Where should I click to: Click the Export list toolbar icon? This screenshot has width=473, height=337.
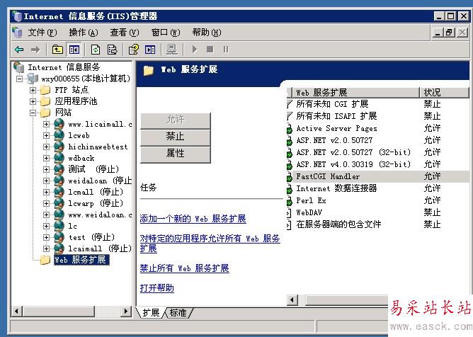click(112, 50)
